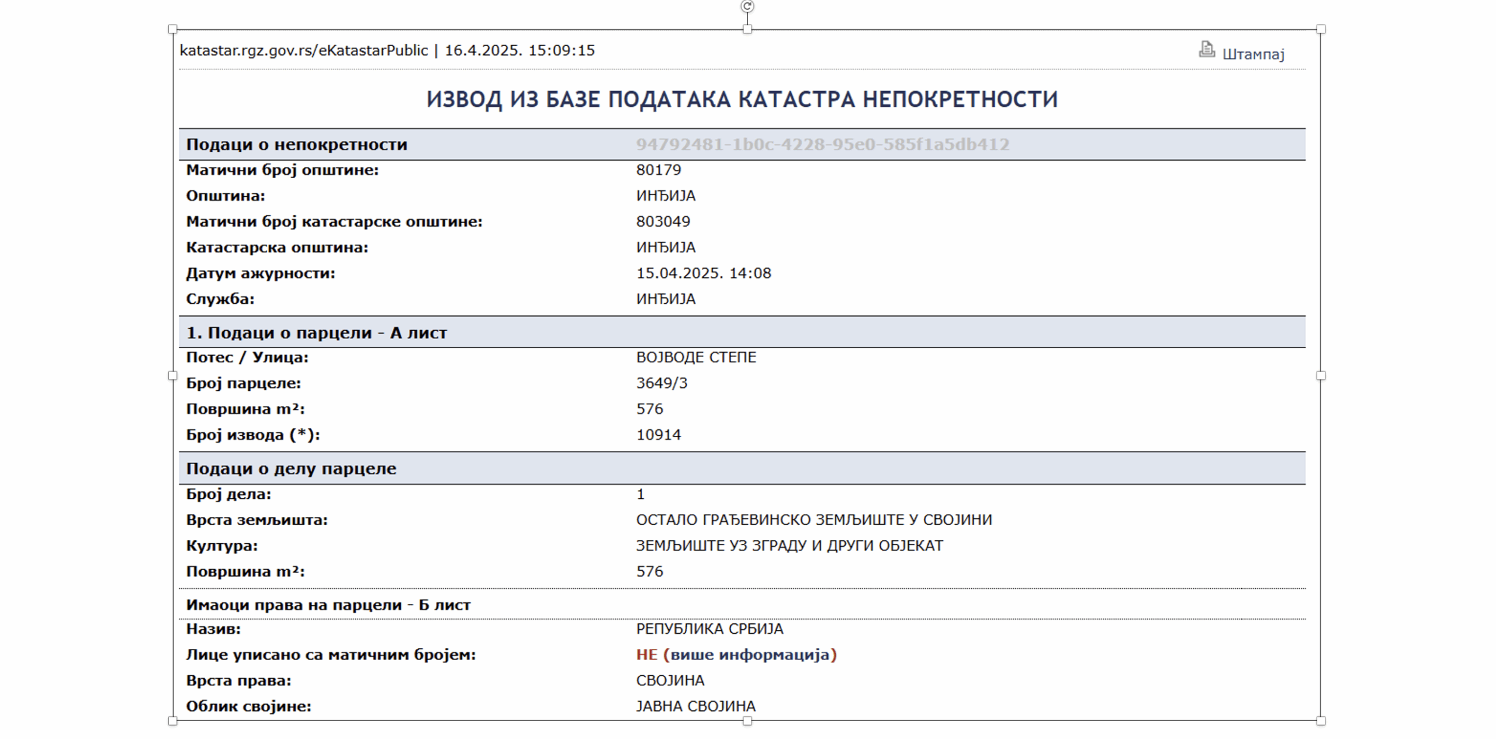Click the printer icon beside Штампај

1206,50
